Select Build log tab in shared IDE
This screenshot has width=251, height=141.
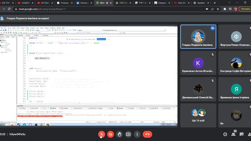click(x=53, y=108)
